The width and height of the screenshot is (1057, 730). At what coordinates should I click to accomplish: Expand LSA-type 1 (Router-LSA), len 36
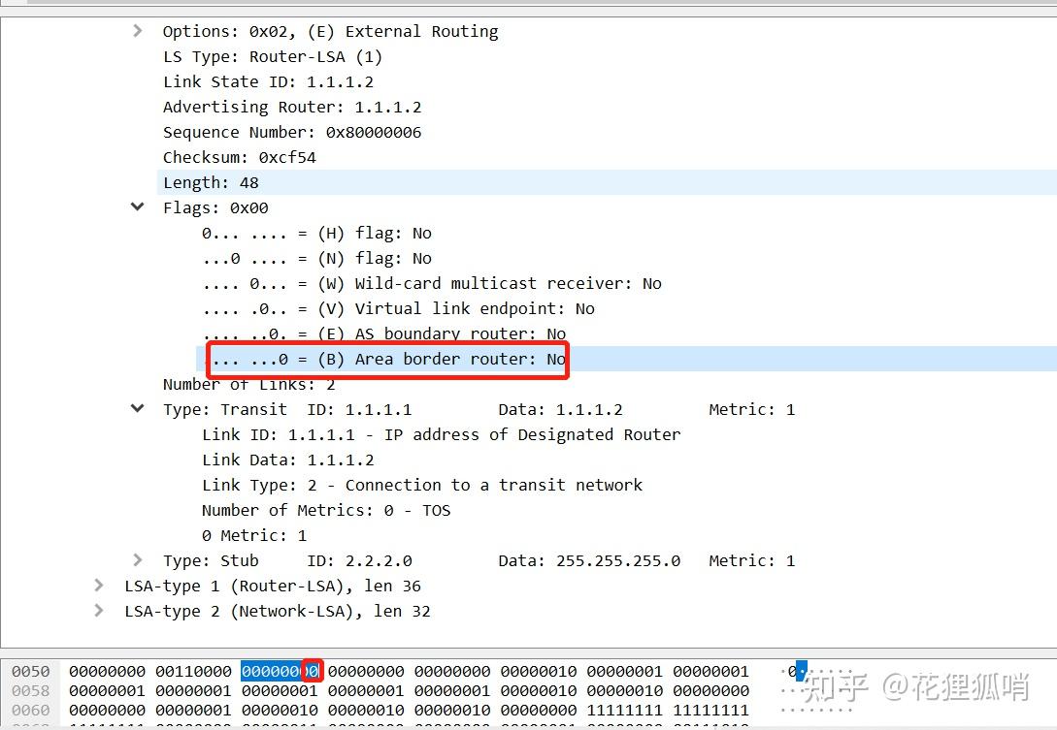tap(99, 586)
